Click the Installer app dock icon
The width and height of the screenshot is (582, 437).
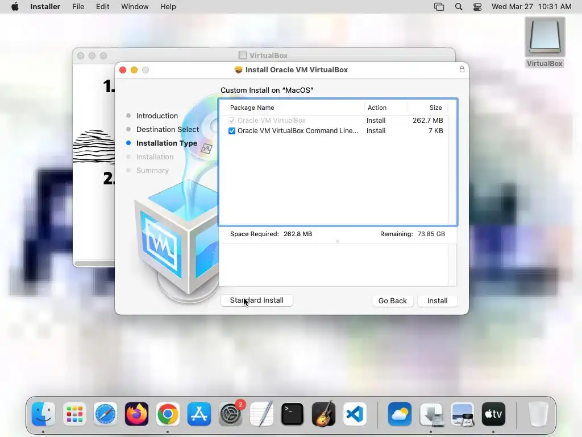click(431, 414)
